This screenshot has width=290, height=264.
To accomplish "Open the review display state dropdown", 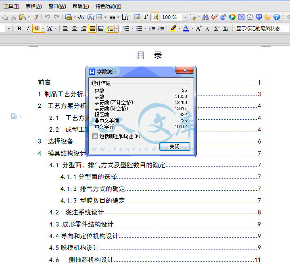I will (262, 29).
